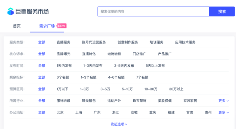236x129 pixels.
Task: Select 全部 in the 发布时间 row
Action: [42, 66]
